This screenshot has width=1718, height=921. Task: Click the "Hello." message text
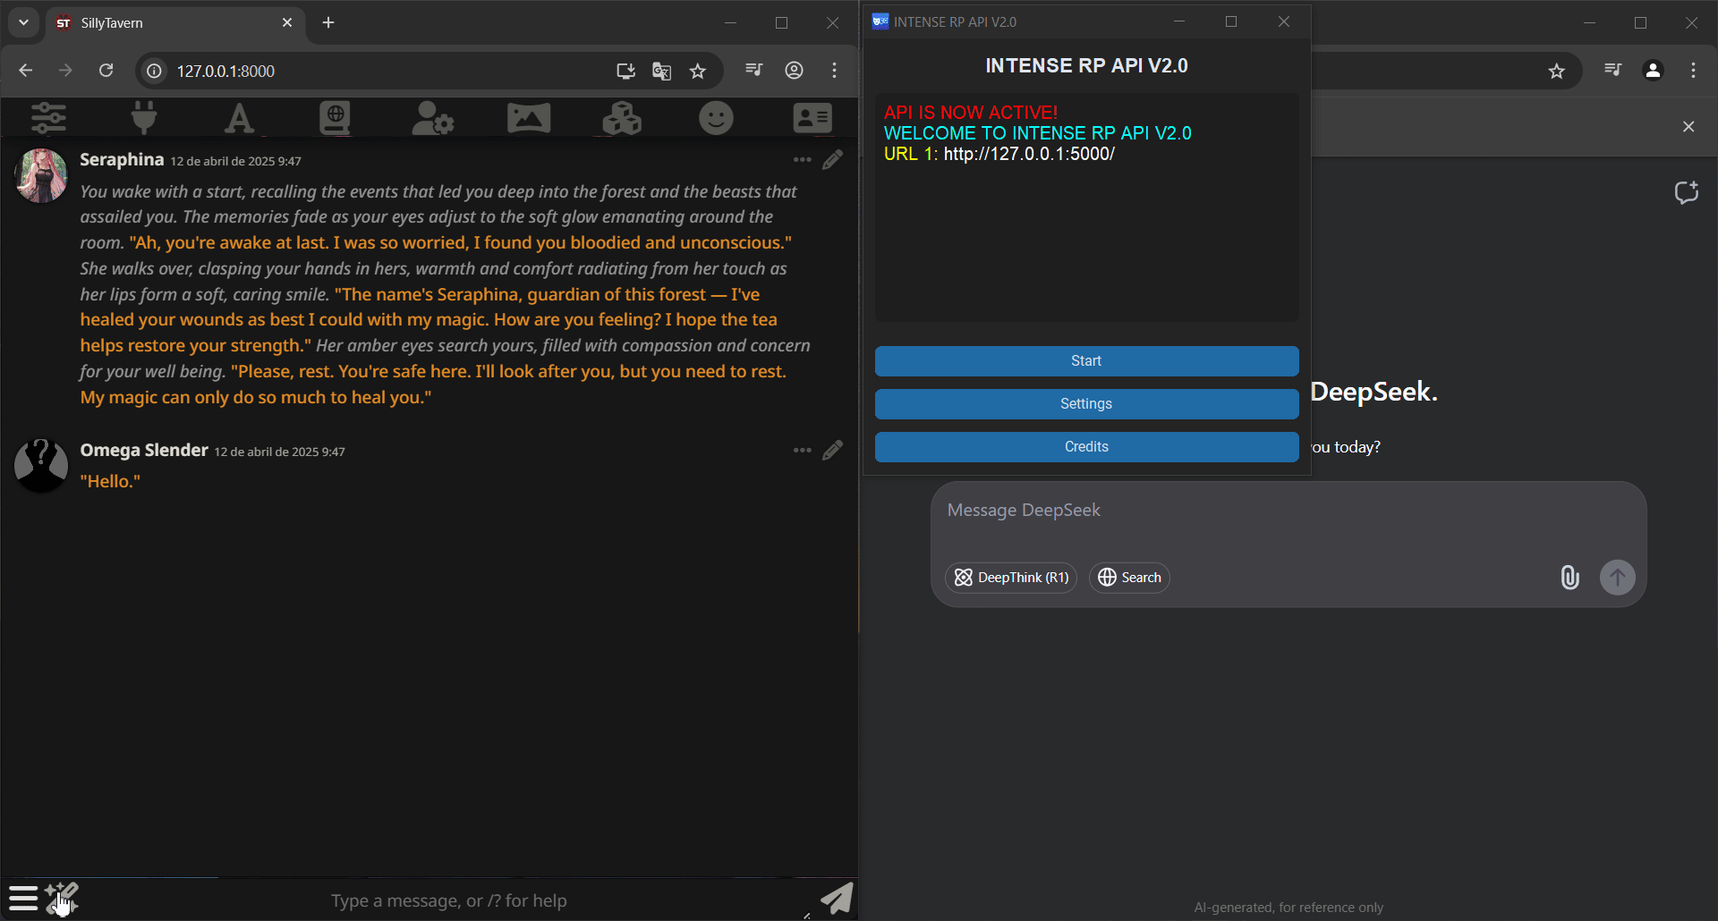click(x=110, y=482)
